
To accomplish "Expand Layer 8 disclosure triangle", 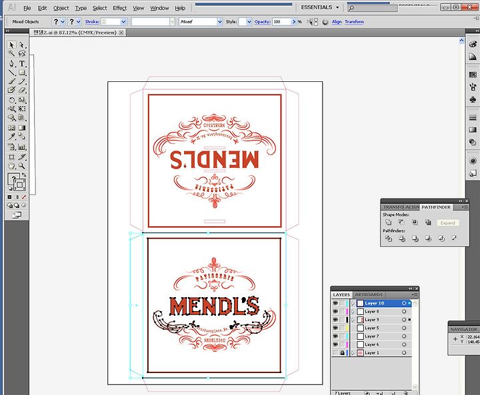I will 353,312.
